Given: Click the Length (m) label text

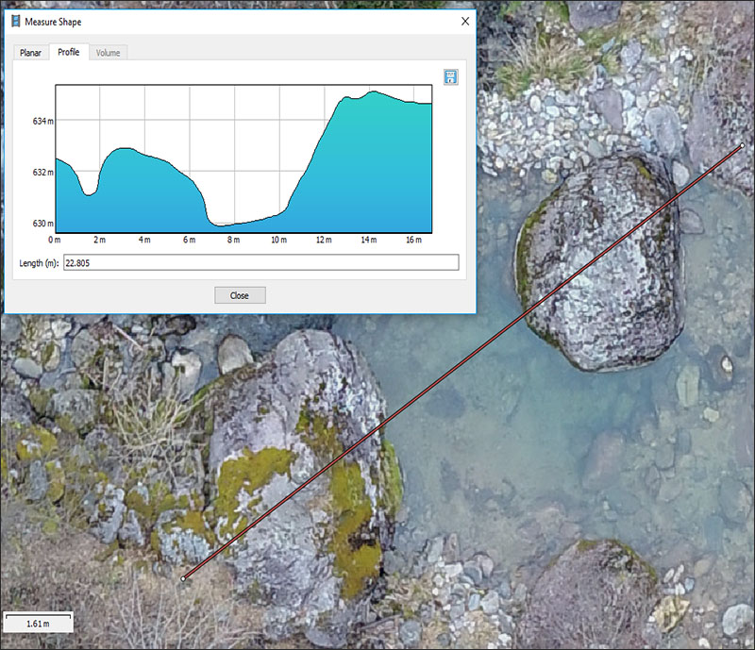Looking at the screenshot, I should [39, 263].
